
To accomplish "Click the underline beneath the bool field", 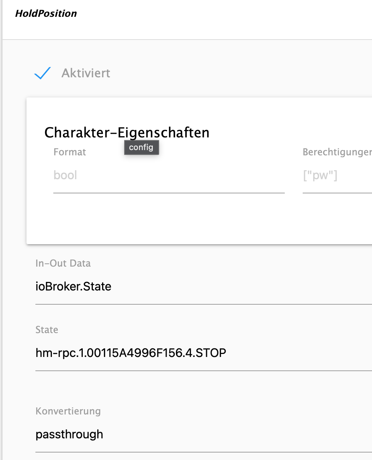I will click(x=168, y=193).
